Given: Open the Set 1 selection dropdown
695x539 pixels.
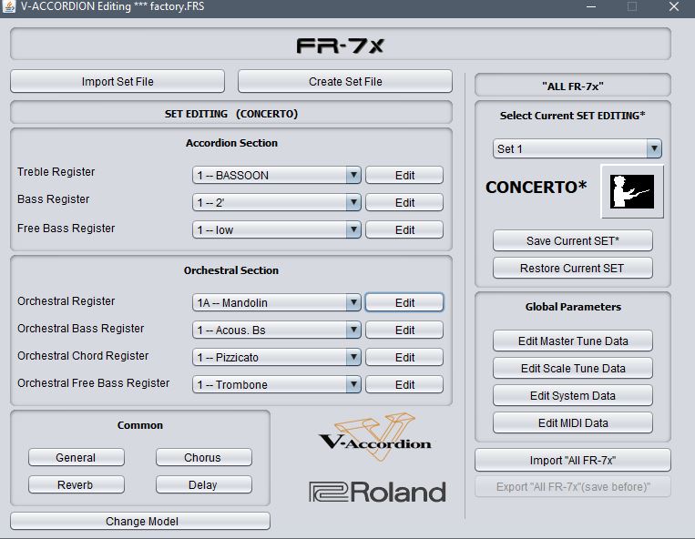Looking at the screenshot, I should click(577, 148).
